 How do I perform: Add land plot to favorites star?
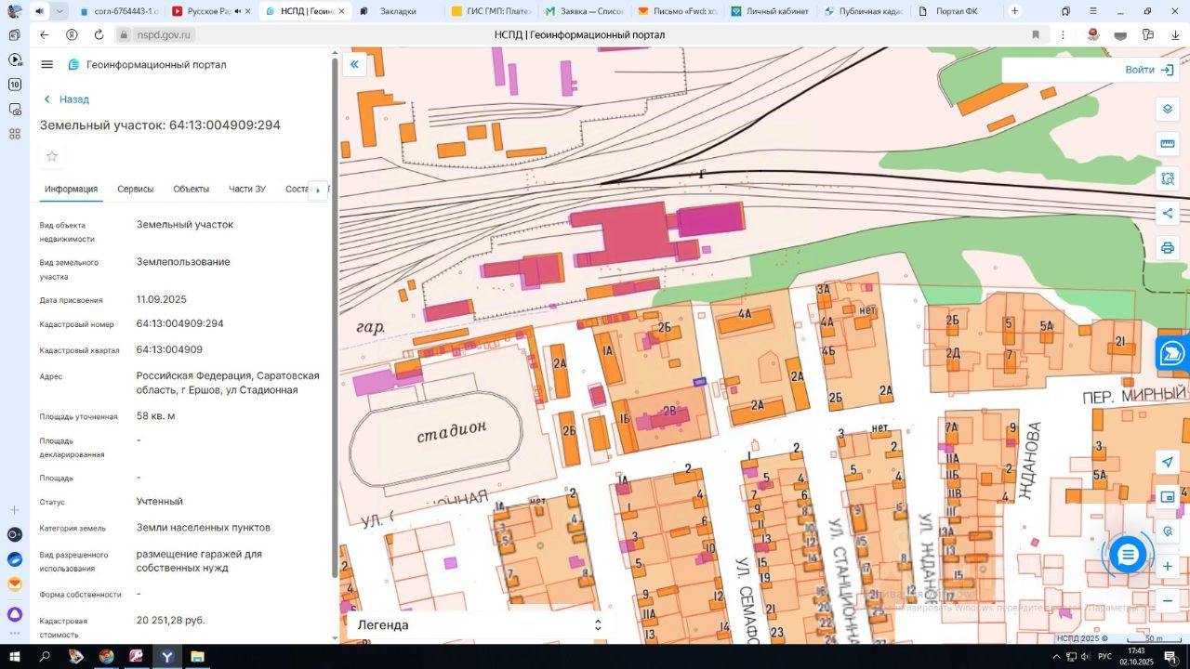point(52,156)
